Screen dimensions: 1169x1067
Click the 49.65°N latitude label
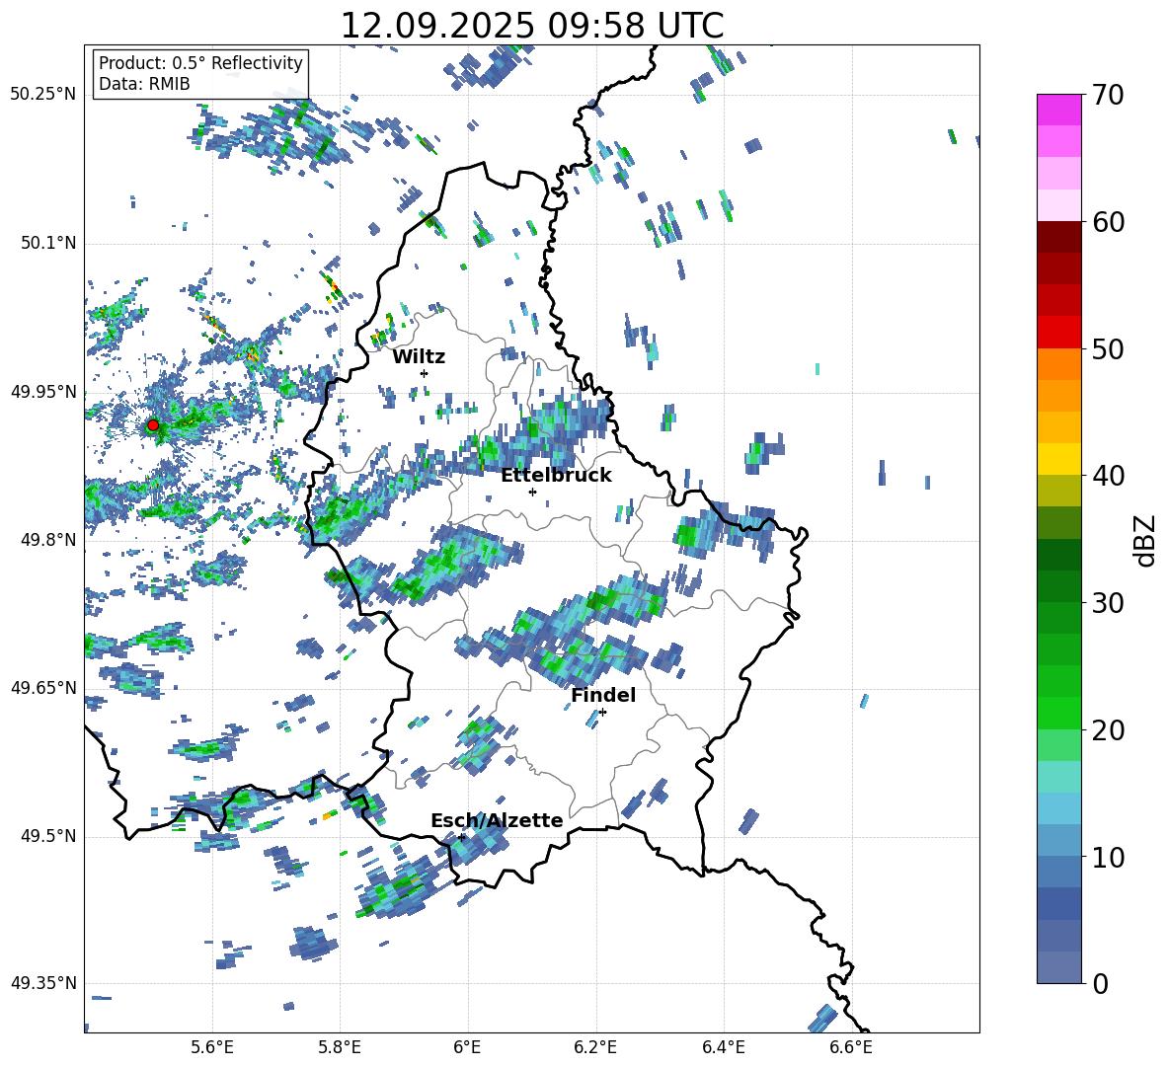(43, 687)
